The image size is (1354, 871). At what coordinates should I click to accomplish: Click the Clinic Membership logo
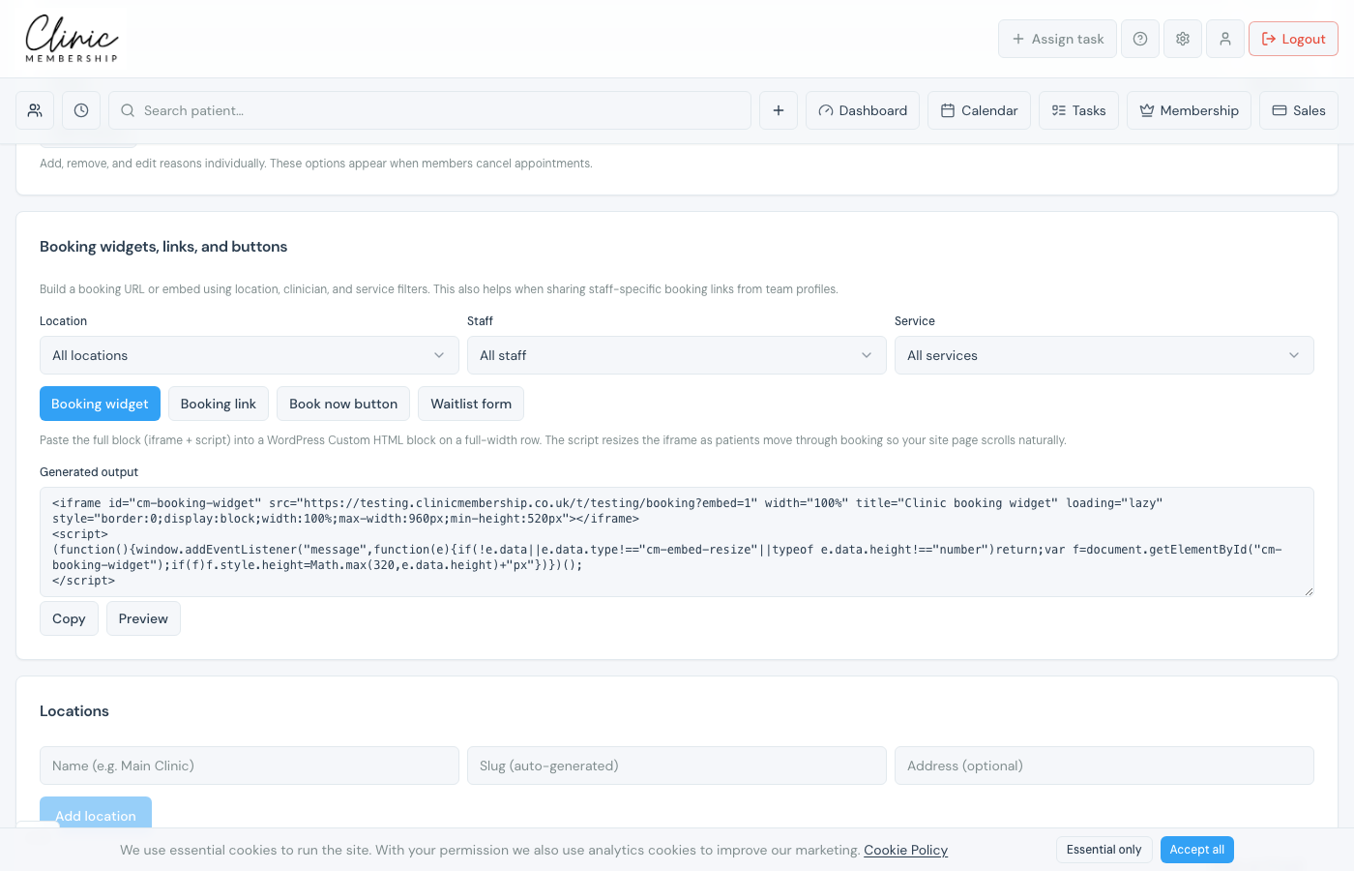(72, 39)
